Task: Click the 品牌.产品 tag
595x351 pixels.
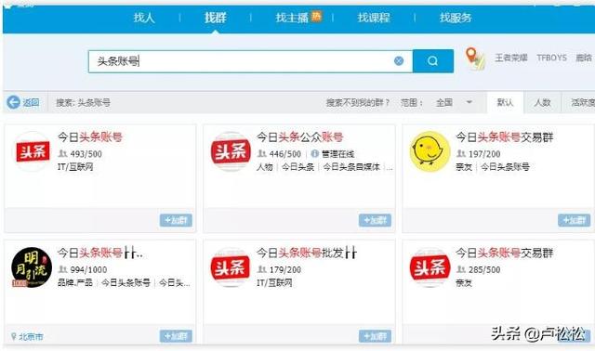Action: pos(75,282)
